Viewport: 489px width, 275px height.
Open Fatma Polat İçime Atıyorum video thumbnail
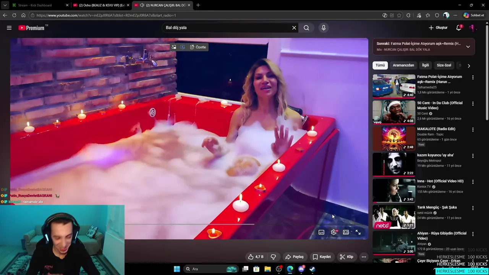(394, 86)
